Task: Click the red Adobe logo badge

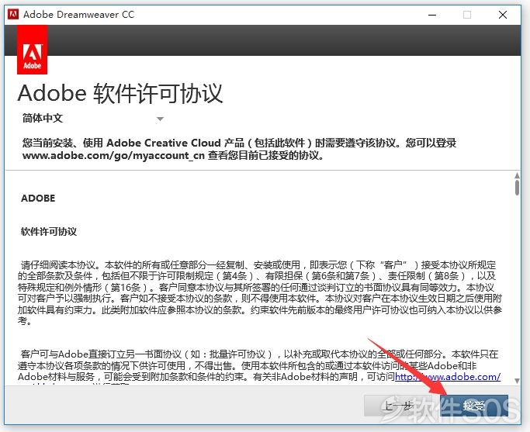Action: (x=32, y=50)
